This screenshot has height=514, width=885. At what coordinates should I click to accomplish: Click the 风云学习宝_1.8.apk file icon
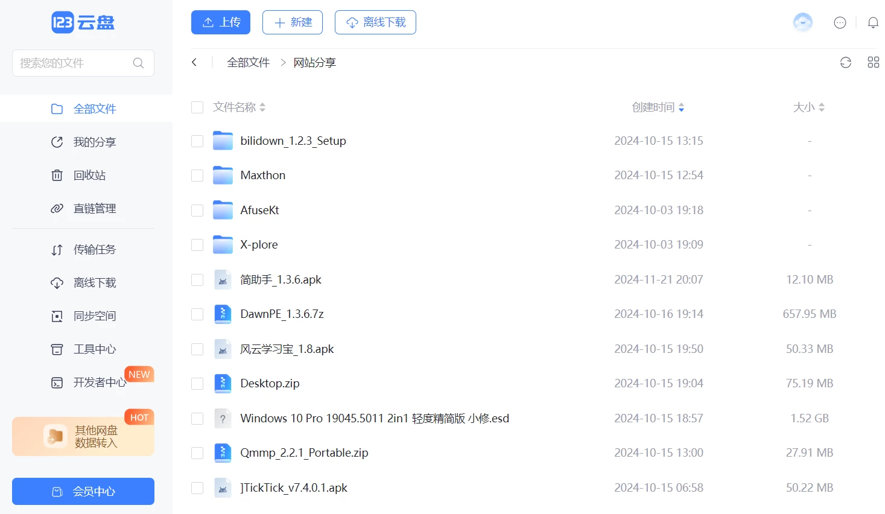(223, 349)
